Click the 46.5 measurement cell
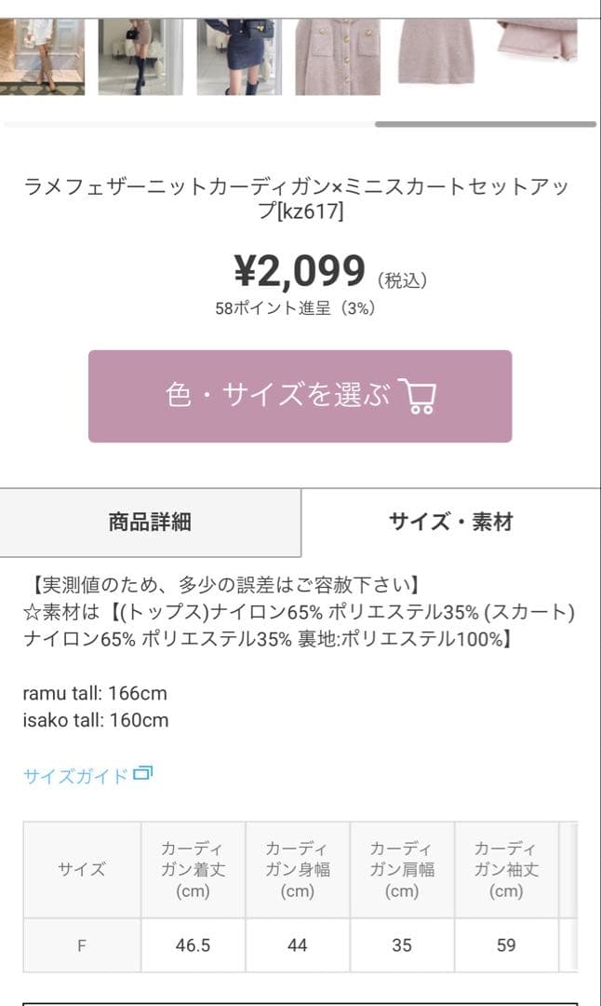This screenshot has height=1006, width=601. [193, 945]
